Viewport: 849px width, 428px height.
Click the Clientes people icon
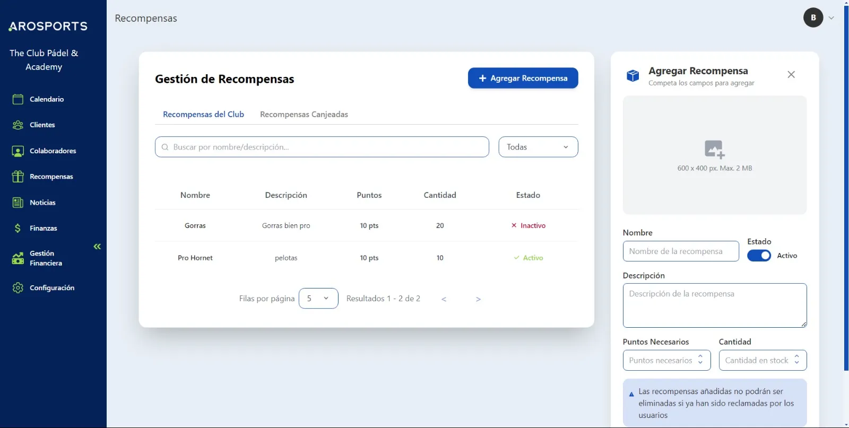[x=18, y=125]
